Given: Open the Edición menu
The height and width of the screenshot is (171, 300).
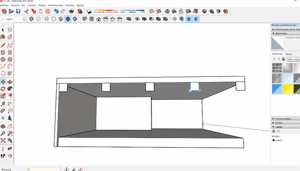Looking at the screenshot, I should 15,5.
